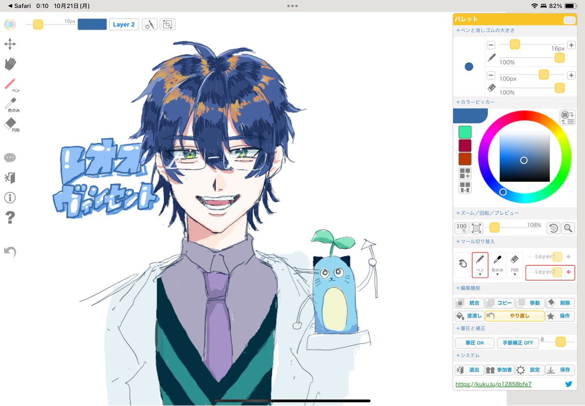
Task: Click the color palette swap icon above color wheel
Action: coord(567,117)
